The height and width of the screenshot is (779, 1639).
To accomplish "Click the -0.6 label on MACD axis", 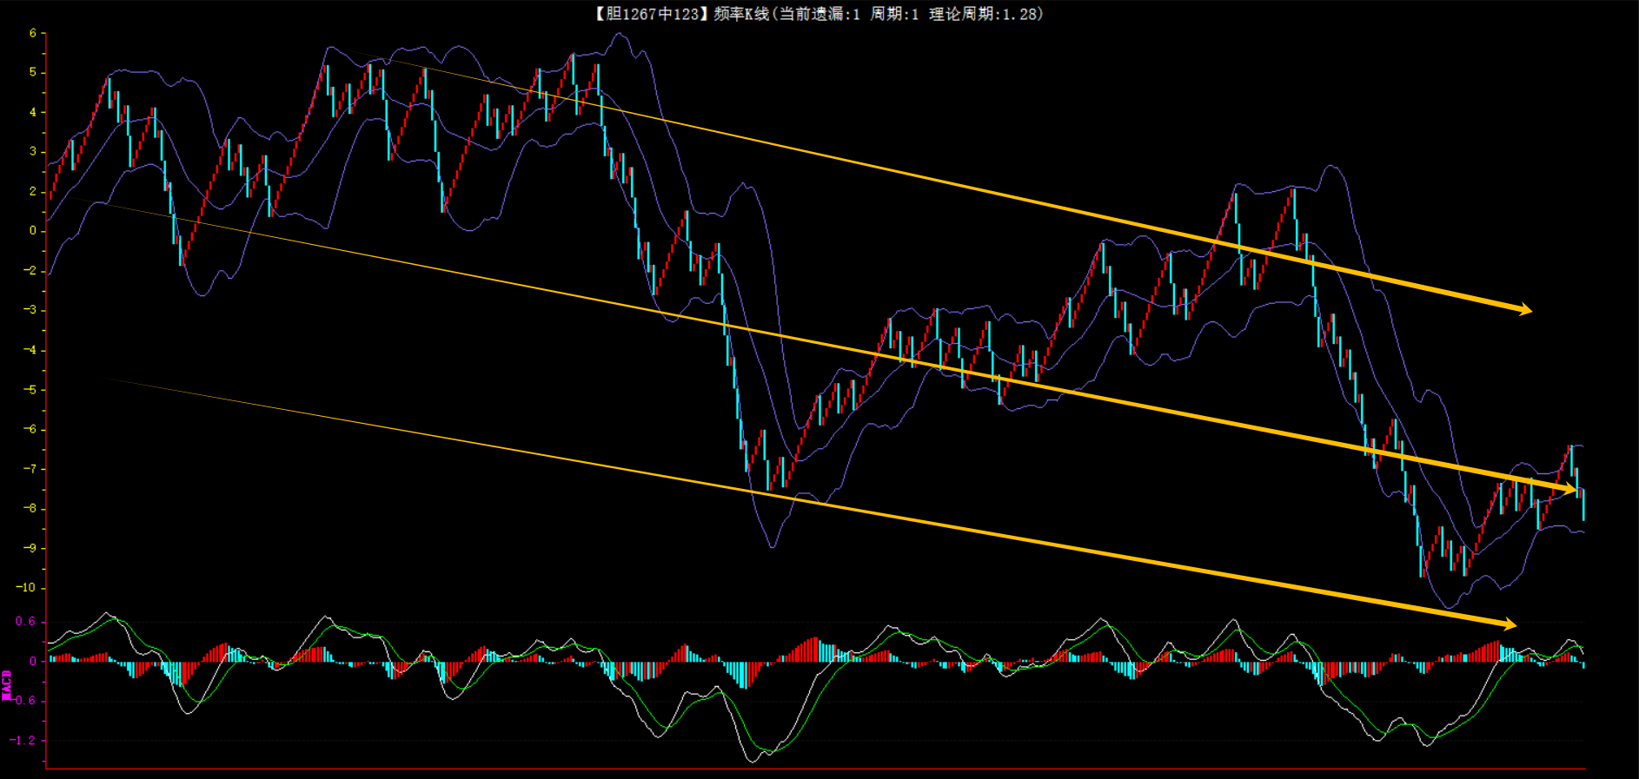I will click(23, 701).
